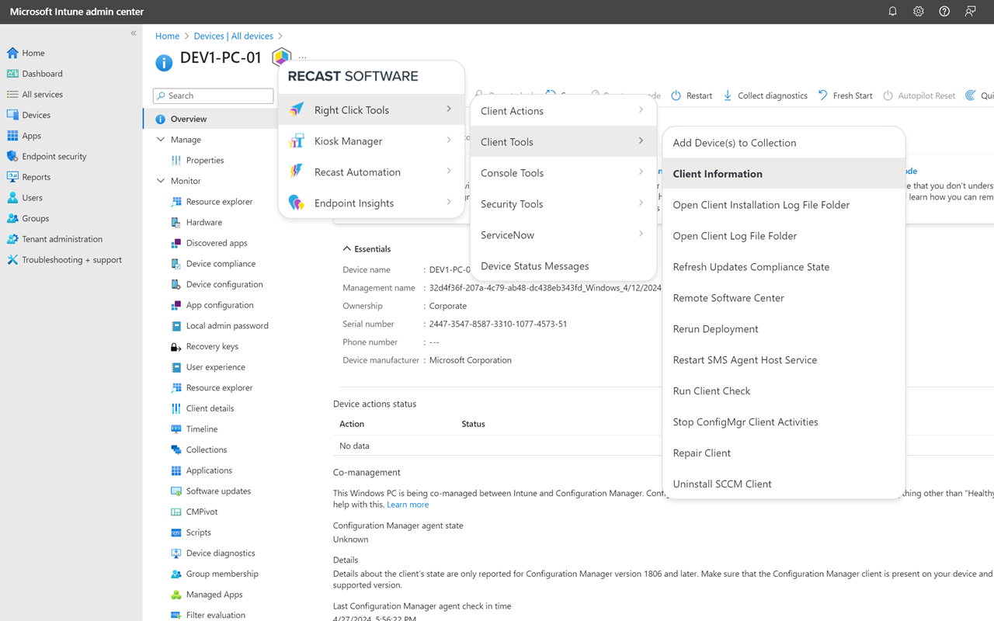The height and width of the screenshot is (621, 994).
Task: Collapse the navigation pane with the chevron
Action: pos(133,33)
